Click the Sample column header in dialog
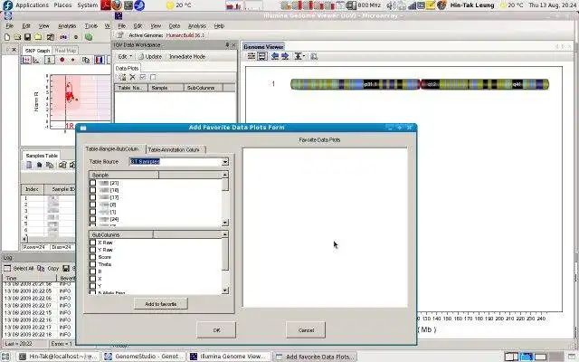 (124, 175)
